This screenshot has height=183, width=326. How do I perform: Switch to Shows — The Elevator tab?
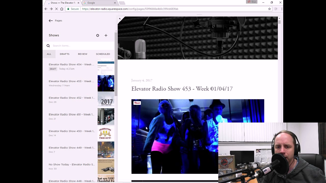click(x=62, y=3)
